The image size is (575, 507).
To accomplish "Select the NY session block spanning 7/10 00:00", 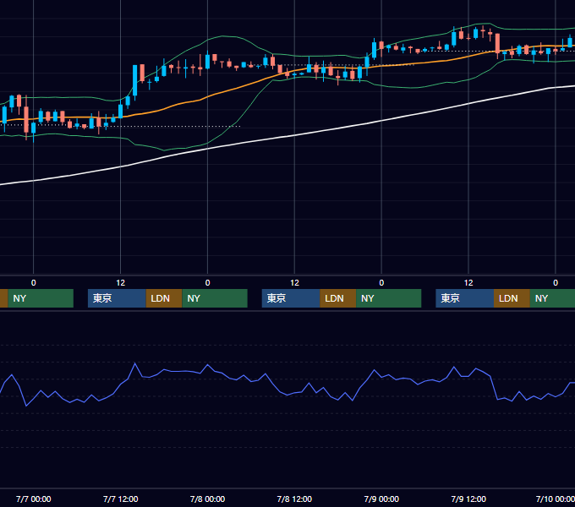I will [552, 298].
